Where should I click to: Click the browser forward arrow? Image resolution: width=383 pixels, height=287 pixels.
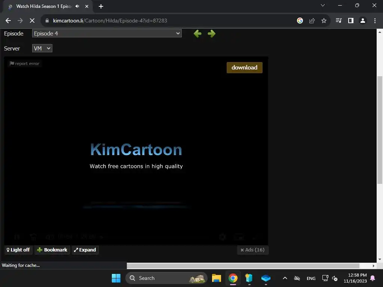20,21
